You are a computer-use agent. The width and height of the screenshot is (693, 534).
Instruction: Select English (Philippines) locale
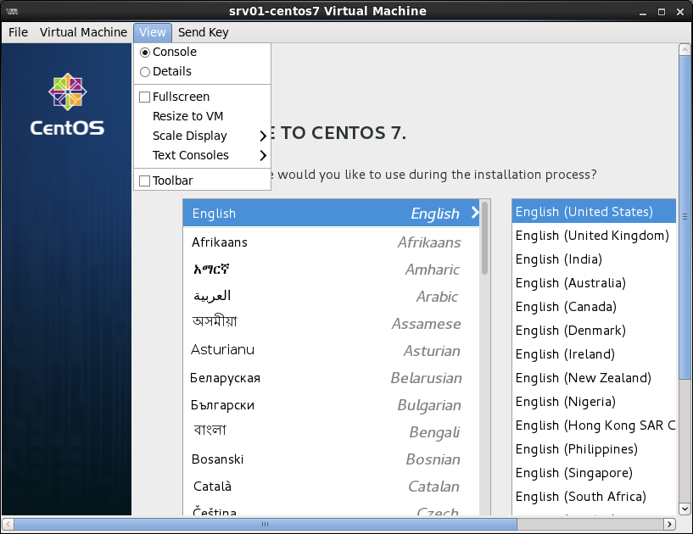(x=594, y=449)
